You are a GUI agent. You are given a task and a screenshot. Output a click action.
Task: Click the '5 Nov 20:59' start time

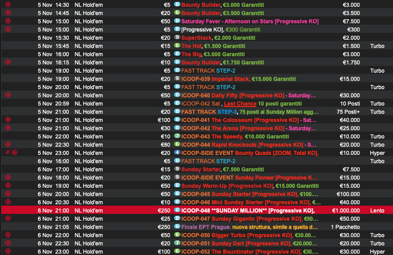point(54,104)
